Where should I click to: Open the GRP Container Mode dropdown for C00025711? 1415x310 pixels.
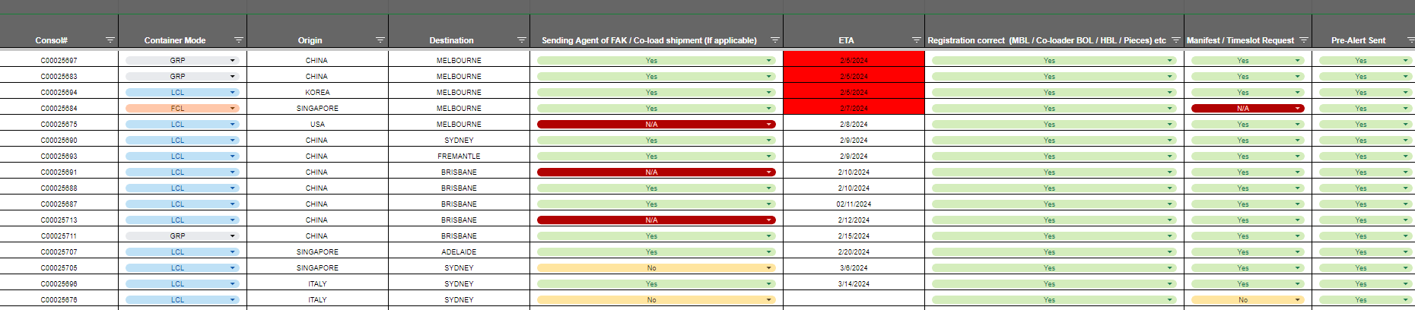(x=183, y=236)
